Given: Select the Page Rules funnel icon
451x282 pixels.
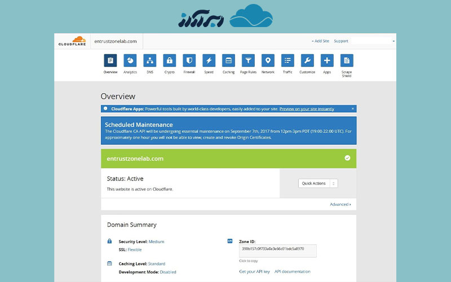Looking at the screenshot, I should pyautogui.click(x=248, y=60).
